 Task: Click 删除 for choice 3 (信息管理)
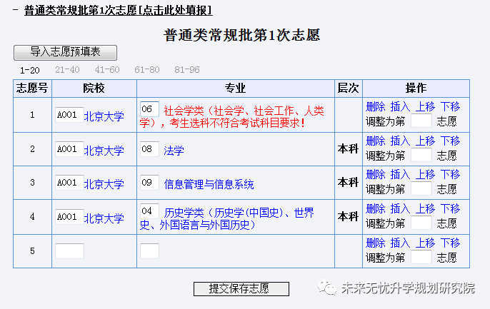click(375, 174)
